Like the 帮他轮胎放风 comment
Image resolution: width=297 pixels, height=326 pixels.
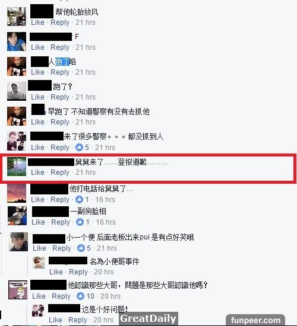38,23
